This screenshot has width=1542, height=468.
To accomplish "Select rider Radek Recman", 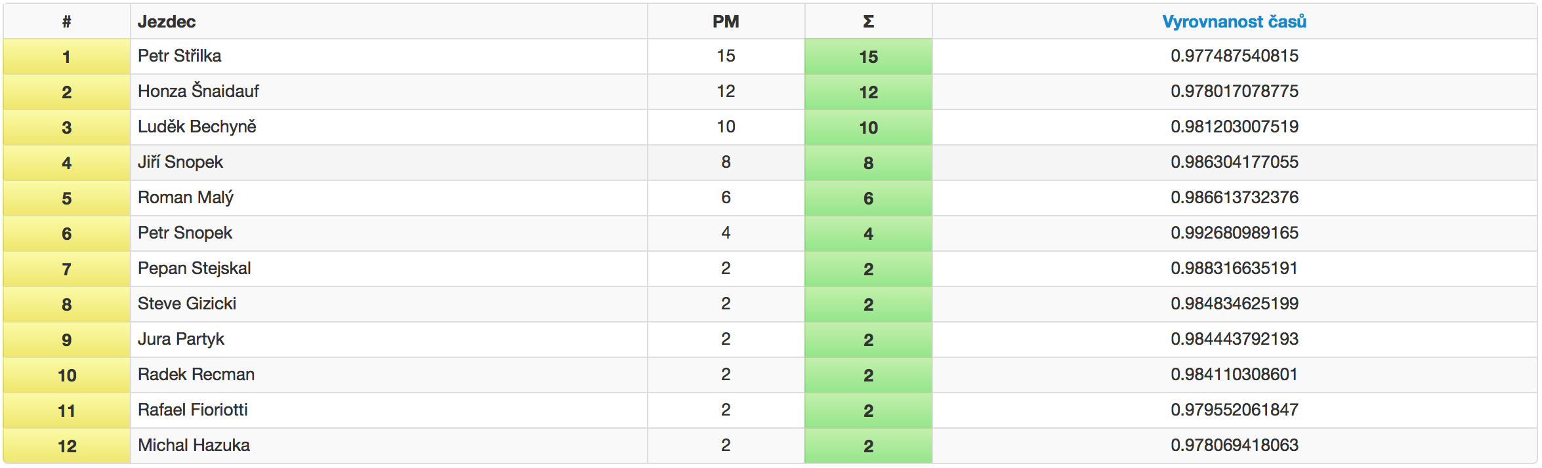I will point(196,374).
